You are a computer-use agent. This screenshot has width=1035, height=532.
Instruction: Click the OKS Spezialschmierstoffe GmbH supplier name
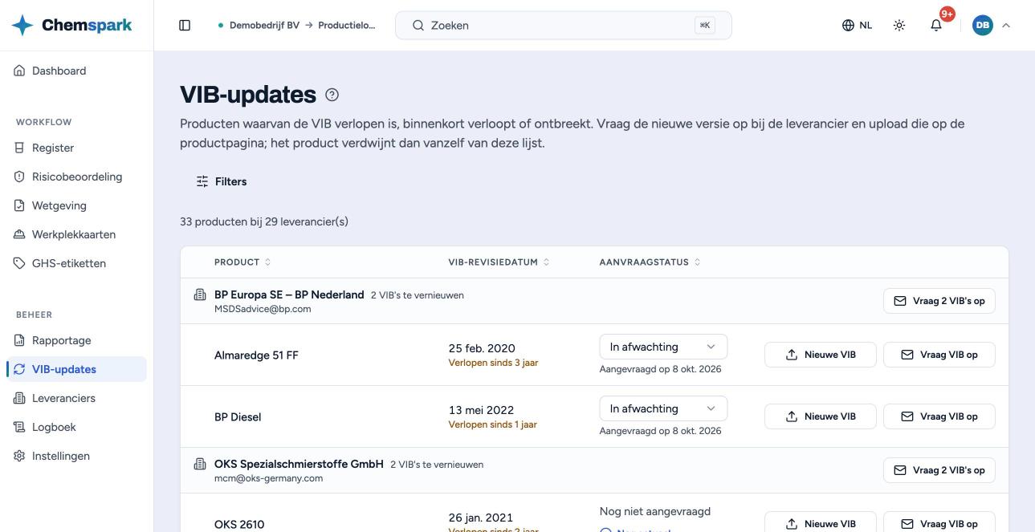[x=299, y=464]
